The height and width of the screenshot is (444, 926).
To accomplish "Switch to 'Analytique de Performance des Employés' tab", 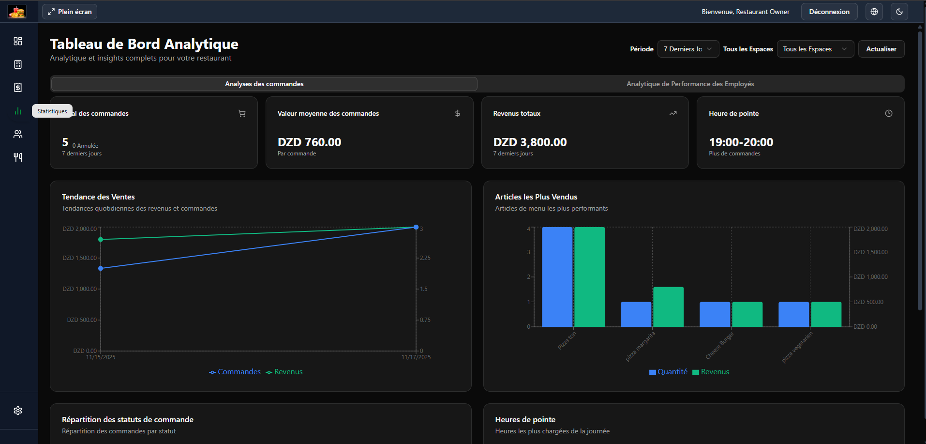I will pos(690,84).
